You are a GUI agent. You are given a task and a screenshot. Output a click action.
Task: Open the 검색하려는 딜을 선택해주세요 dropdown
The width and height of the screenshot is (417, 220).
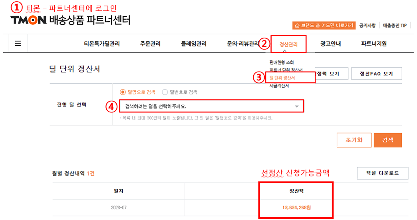click(211, 106)
